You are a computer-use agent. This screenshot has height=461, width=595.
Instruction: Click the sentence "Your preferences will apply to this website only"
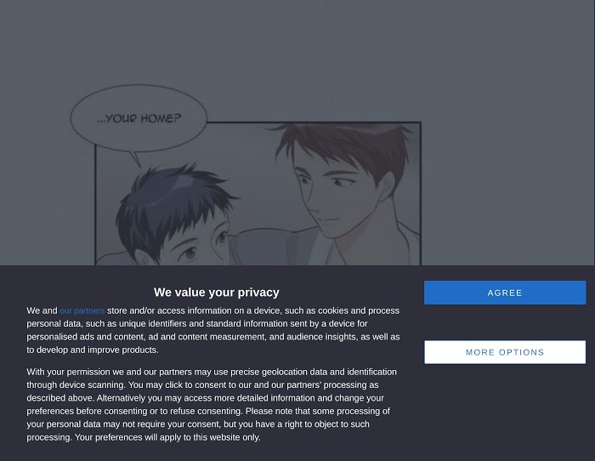tap(167, 437)
